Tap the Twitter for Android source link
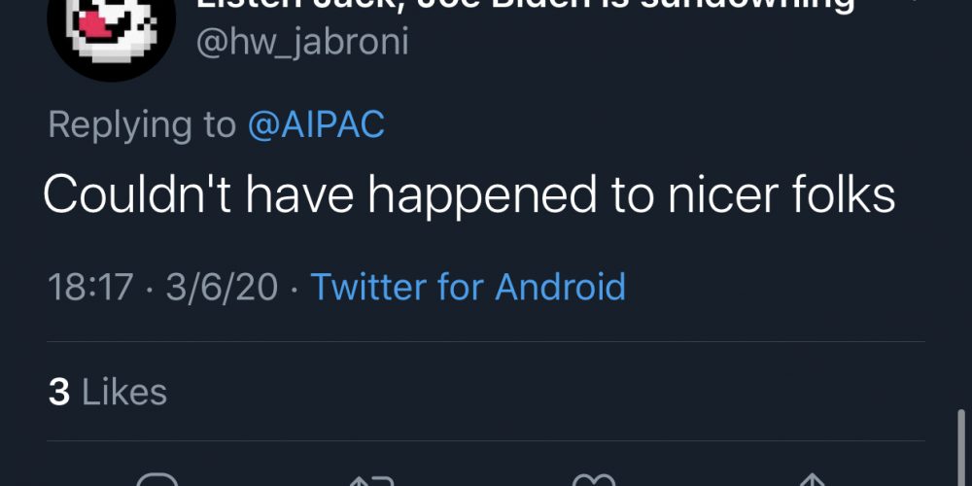The image size is (972, 486). pyautogui.click(x=468, y=287)
